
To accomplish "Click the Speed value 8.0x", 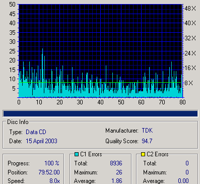I will tap(54, 181).
